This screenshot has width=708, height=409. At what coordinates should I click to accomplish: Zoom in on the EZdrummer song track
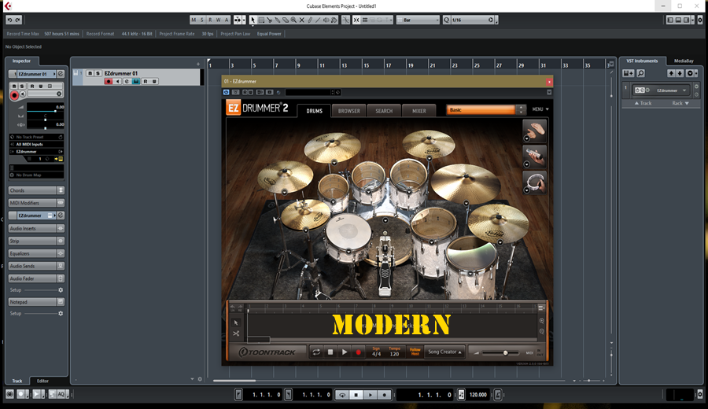(541, 321)
